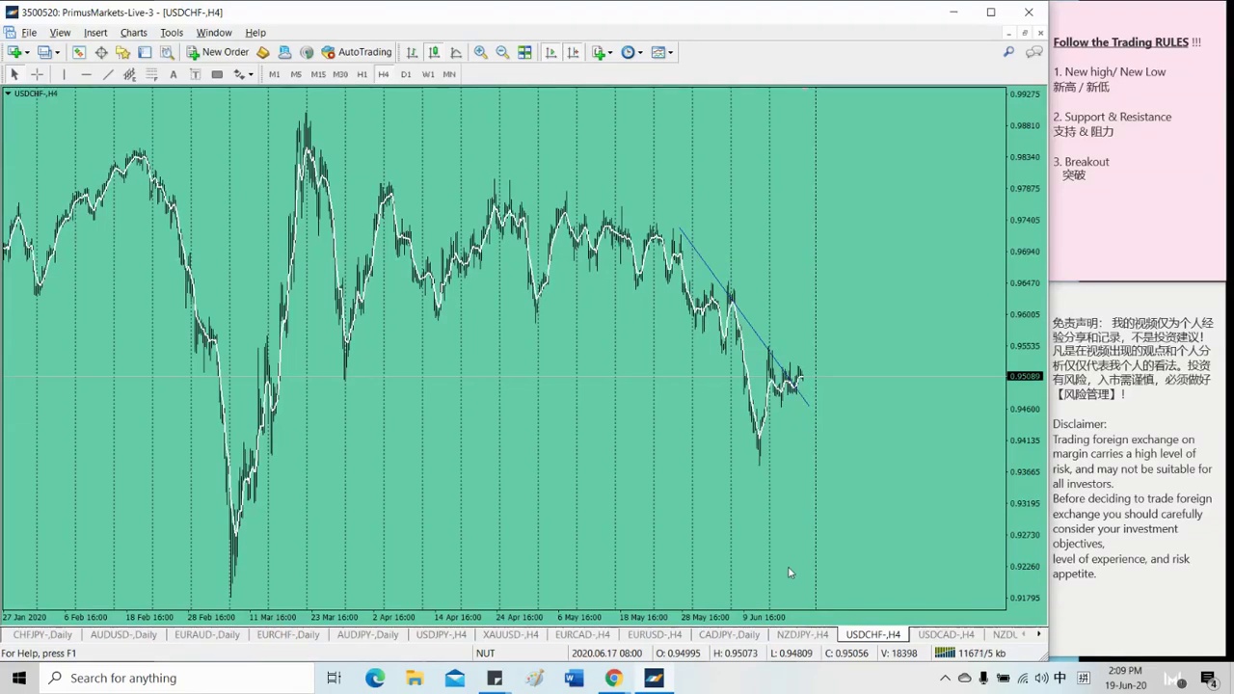Click the New Order button
The width and height of the screenshot is (1234, 694).
tap(218, 52)
